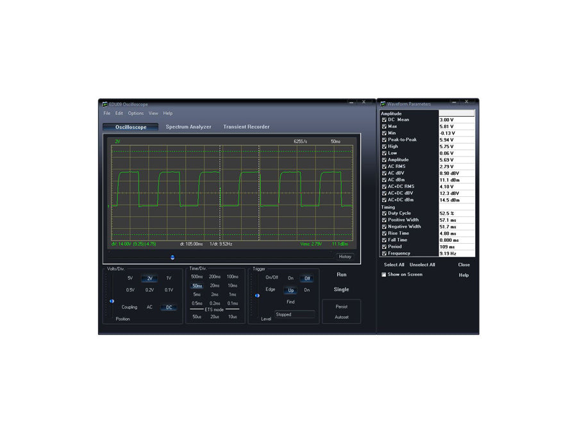Click the Waveform Parameters window icon
577x433 pixels.
(383, 104)
